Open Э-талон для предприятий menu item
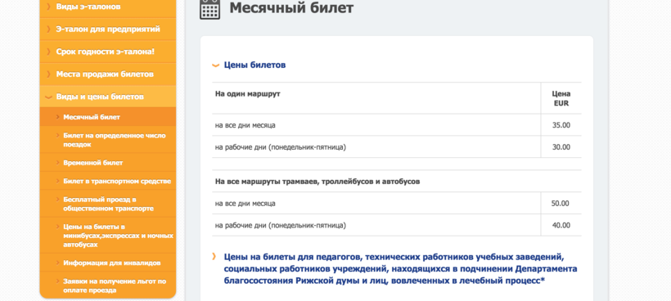671x301 pixels. click(x=108, y=29)
